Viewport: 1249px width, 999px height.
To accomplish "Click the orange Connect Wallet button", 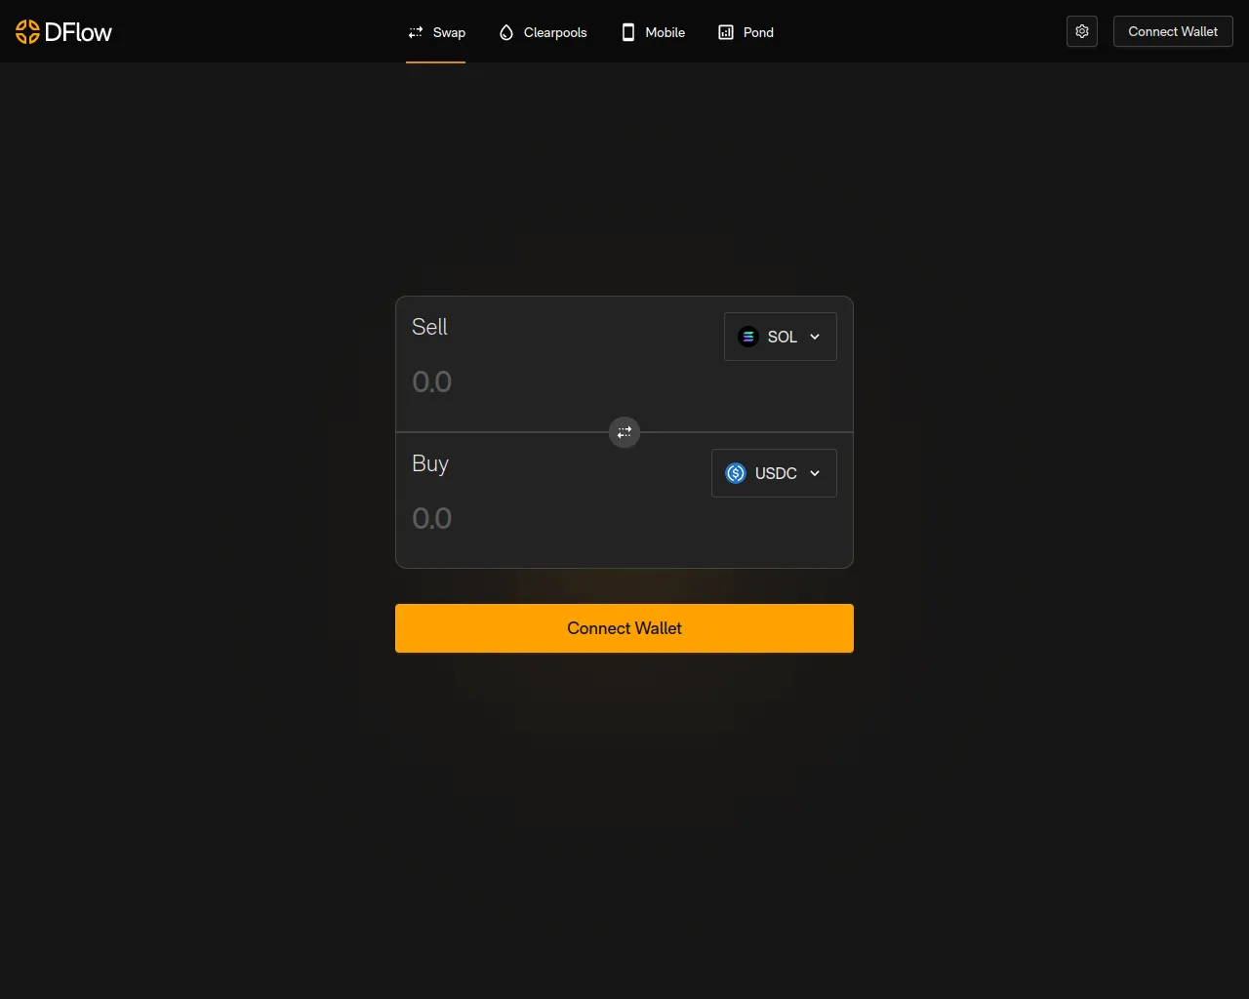I will click(x=624, y=628).
